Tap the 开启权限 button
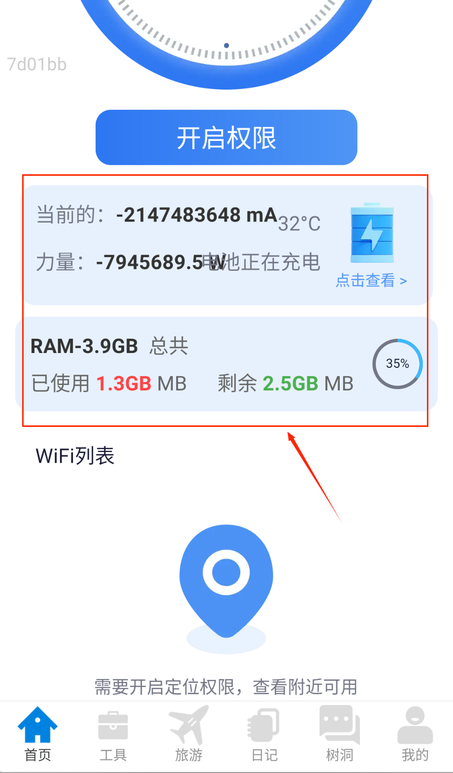453x773 pixels. point(226,137)
